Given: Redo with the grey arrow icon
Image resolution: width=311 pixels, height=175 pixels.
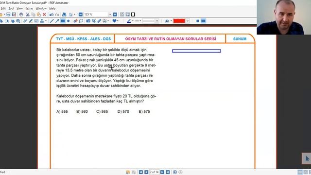Looking at the screenshot, I should click(57, 15).
